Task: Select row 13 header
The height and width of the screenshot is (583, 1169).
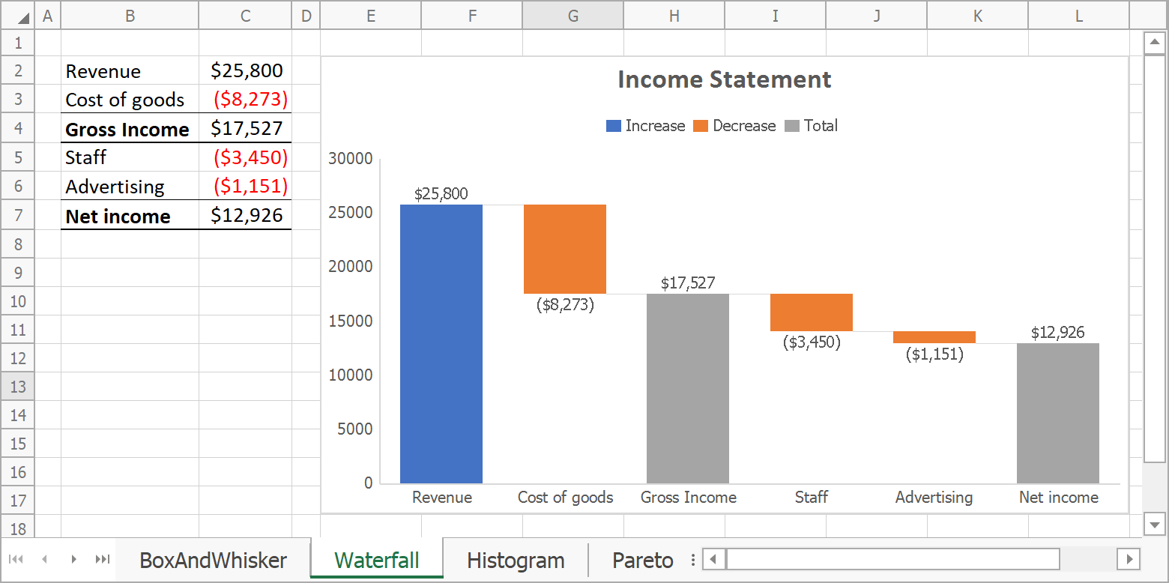Action: coord(17,387)
